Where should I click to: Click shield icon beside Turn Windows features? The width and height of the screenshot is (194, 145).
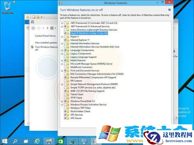click(x=32, y=47)
